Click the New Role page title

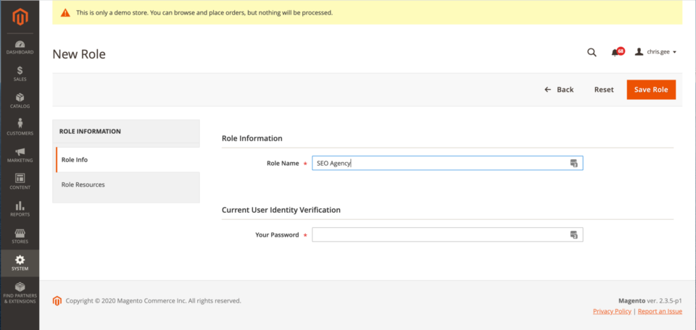coord(79,54)
